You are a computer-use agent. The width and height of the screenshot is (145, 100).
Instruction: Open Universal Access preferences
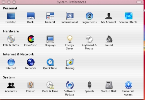[x=129, y=85]
